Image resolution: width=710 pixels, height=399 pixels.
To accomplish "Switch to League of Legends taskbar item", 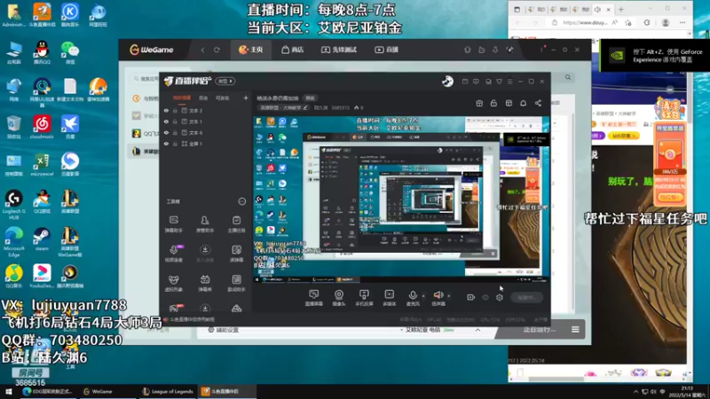I will (168, 392).
